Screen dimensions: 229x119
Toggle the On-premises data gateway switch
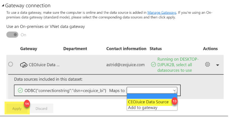12,35
